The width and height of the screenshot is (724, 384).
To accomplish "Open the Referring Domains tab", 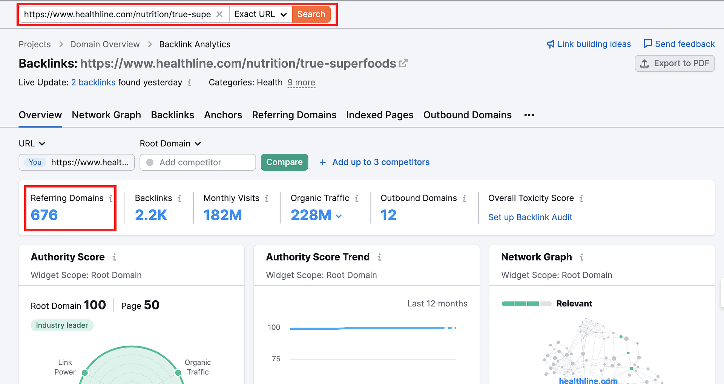I will [294, 115].
